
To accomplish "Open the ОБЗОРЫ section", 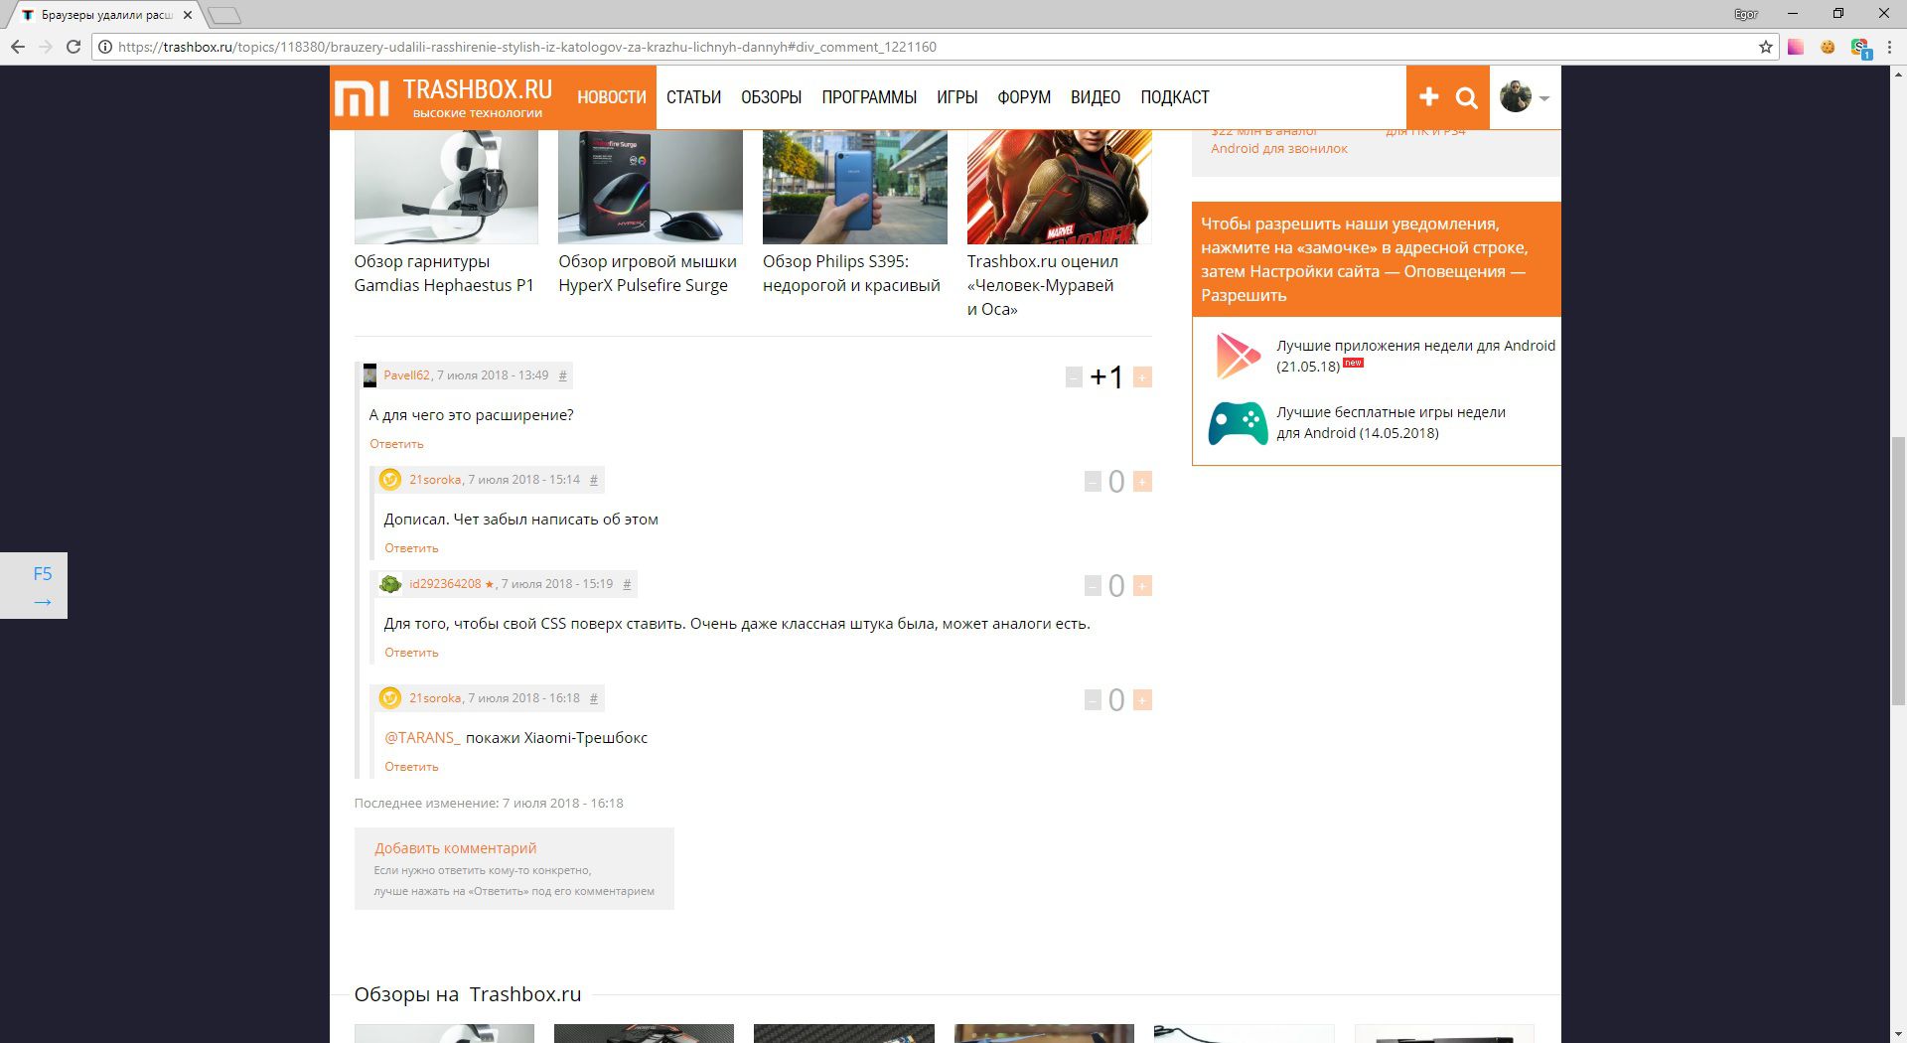I will pos(771,97).
